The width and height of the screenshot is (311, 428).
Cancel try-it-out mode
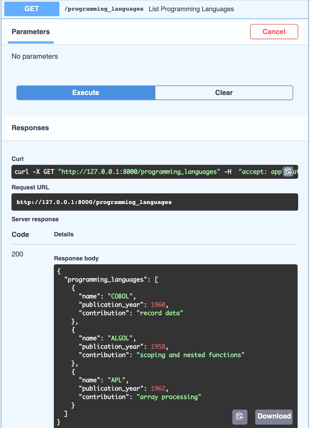coord(274,32)
